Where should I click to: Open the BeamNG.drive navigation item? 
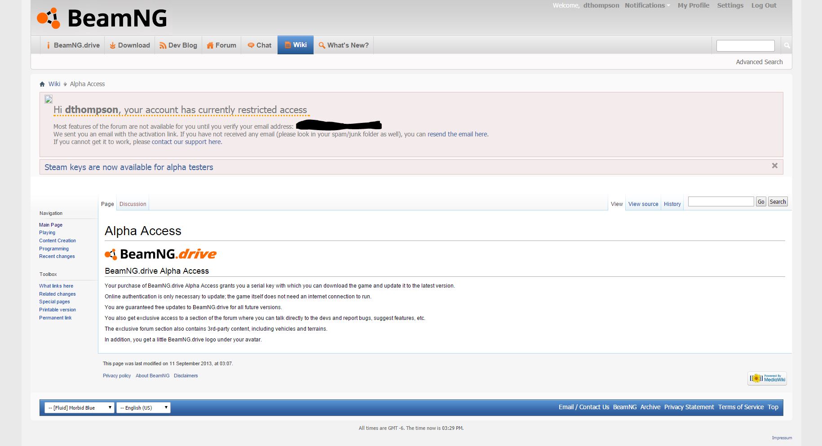tap(73, 45)
